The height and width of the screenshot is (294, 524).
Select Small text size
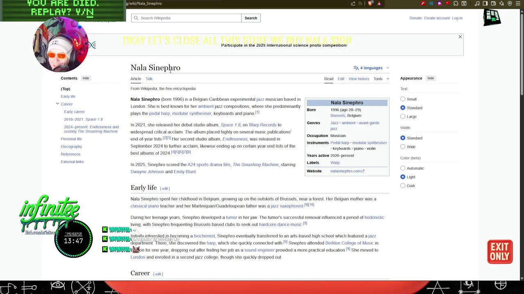click(x=403, y=99)
